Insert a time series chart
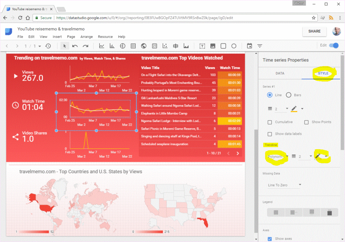Viewport: 345px width, 242px height. point(101,46)
